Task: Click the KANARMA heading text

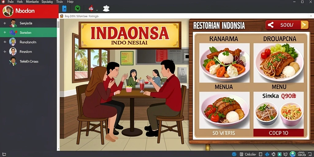Action: pos(224,39)
